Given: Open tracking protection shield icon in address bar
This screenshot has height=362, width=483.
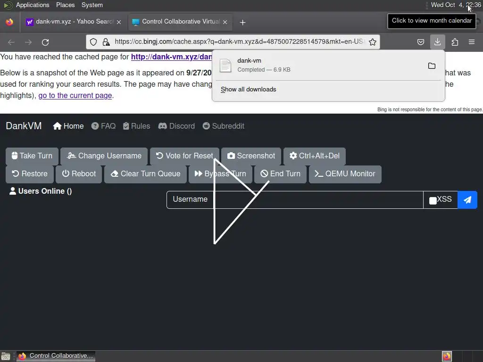Looking at the screenshot, I should (93, 42).
